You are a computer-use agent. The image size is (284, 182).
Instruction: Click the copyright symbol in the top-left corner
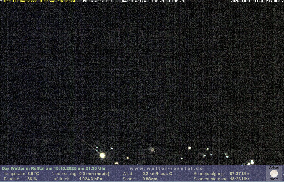point(1,1)
